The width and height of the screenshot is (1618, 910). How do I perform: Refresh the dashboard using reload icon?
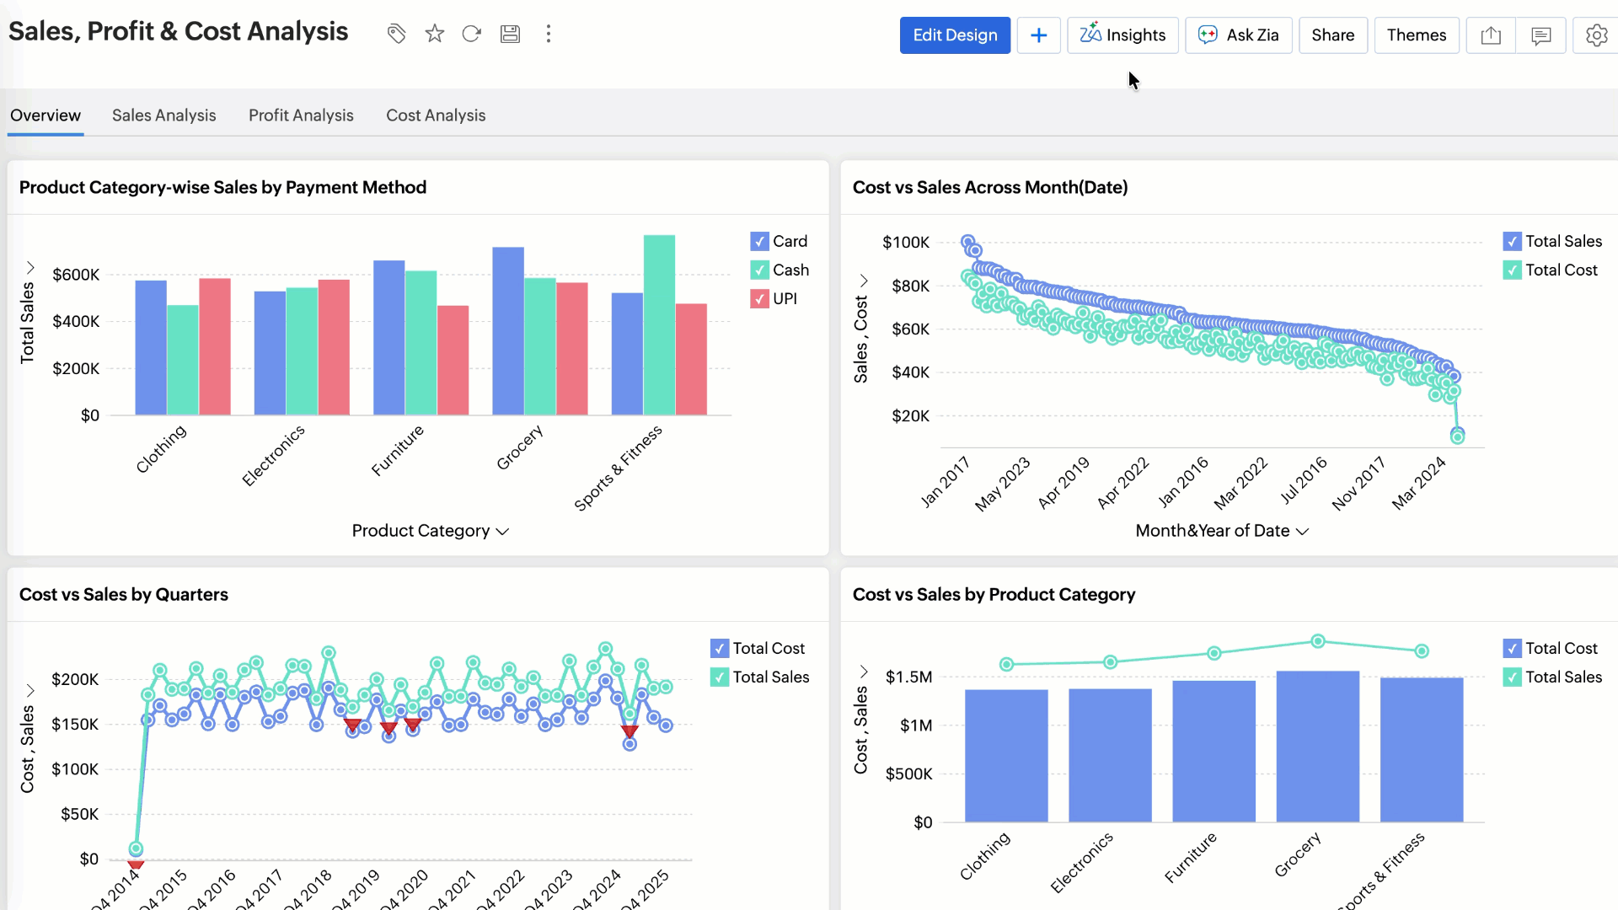pyautogui.click(x=472, y=34)
